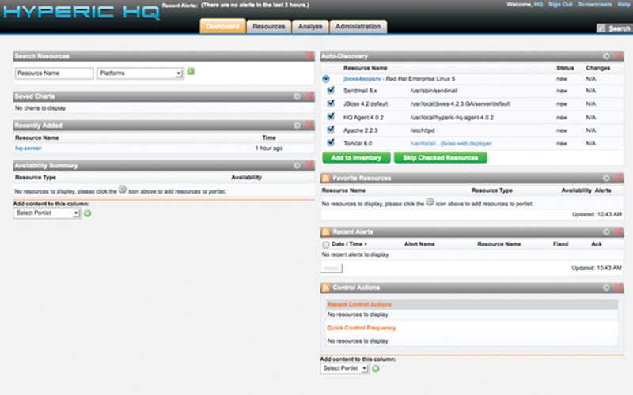
Task: Open Saved Charts portlet settings gear
Action: (x=297, y=96)
